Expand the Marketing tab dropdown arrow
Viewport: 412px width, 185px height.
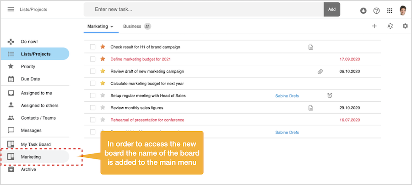pyautogui.click(x=112, y=27)
